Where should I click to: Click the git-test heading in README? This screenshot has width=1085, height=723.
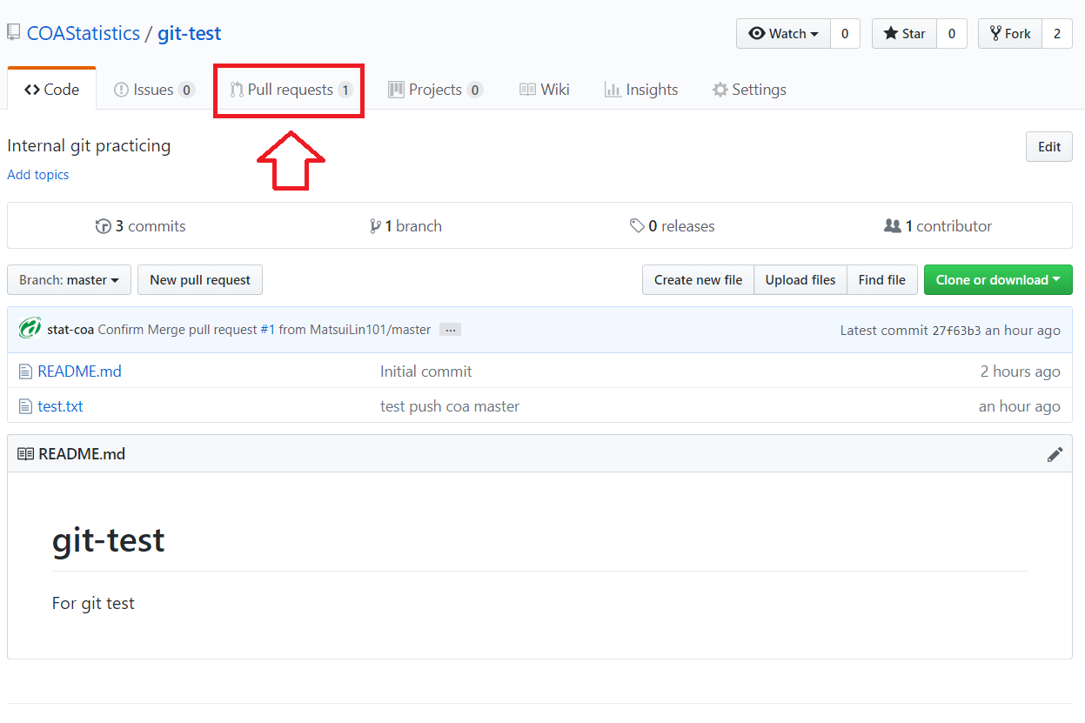[108, 540]
